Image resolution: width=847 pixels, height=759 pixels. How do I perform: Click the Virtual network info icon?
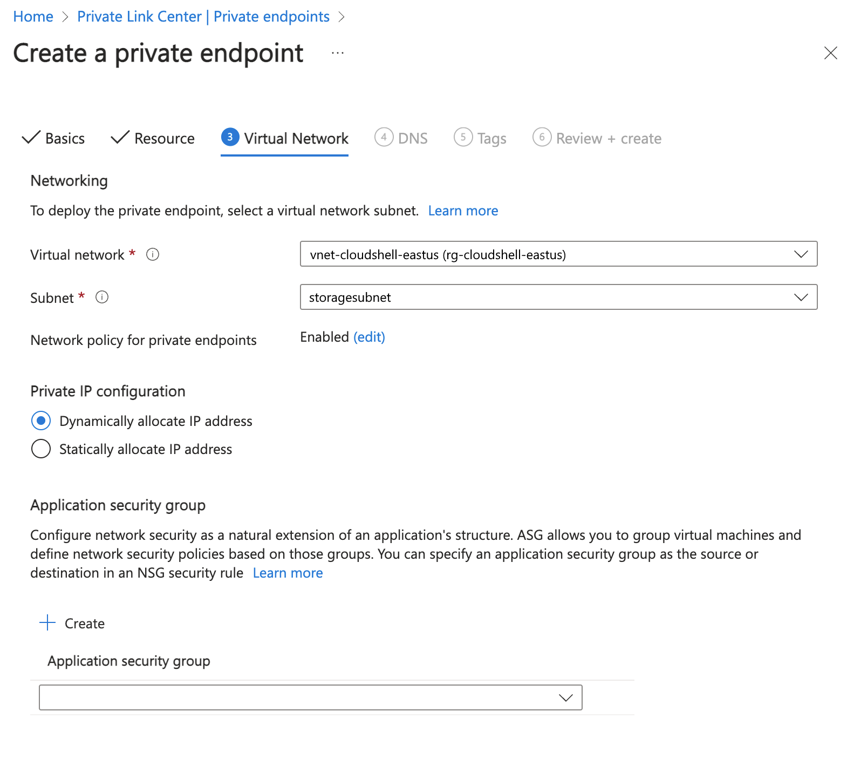click(153, 254)
